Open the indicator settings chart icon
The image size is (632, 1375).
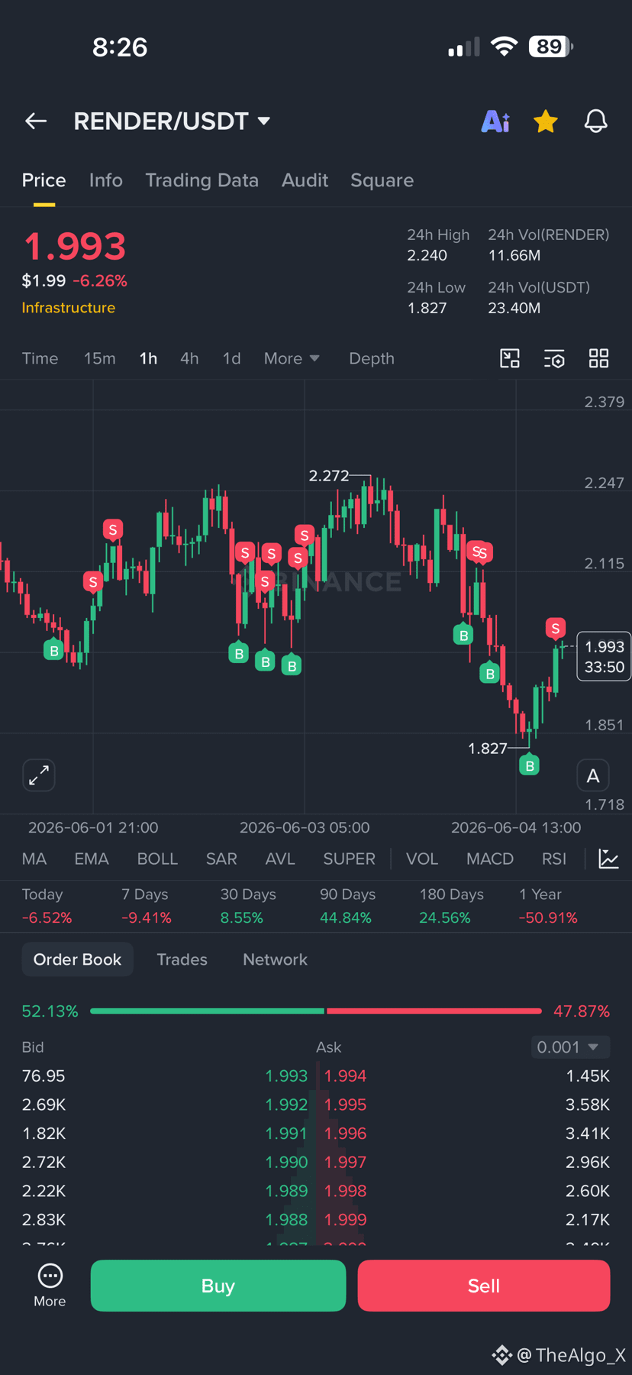pos(608,859)
